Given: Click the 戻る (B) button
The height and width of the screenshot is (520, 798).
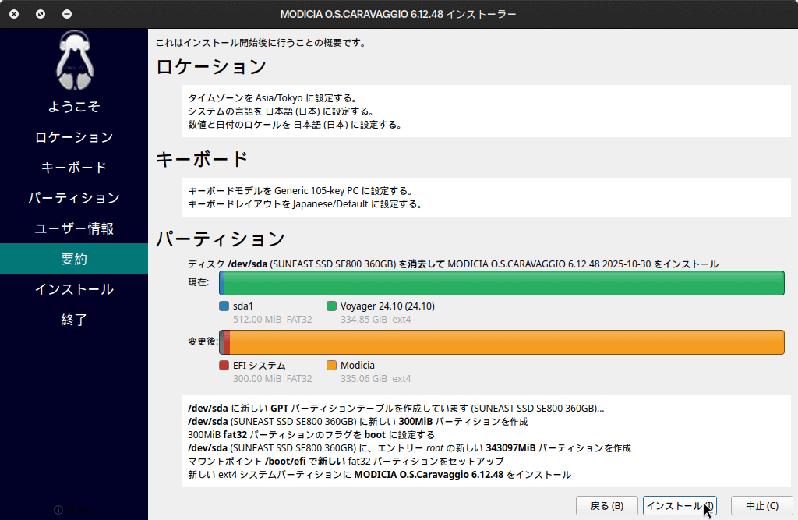Looking at the screenshot, I should (606, 506).
